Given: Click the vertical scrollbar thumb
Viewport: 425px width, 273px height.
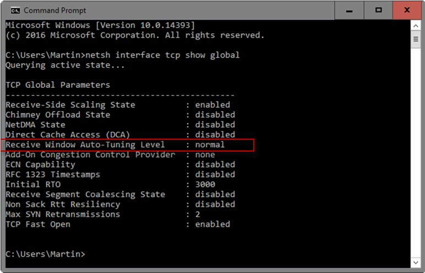Looking at the screenshot, I should pos(416,40).
